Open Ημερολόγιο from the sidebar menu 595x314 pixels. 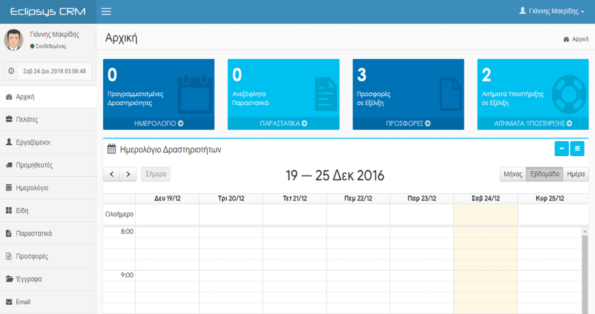48,188
